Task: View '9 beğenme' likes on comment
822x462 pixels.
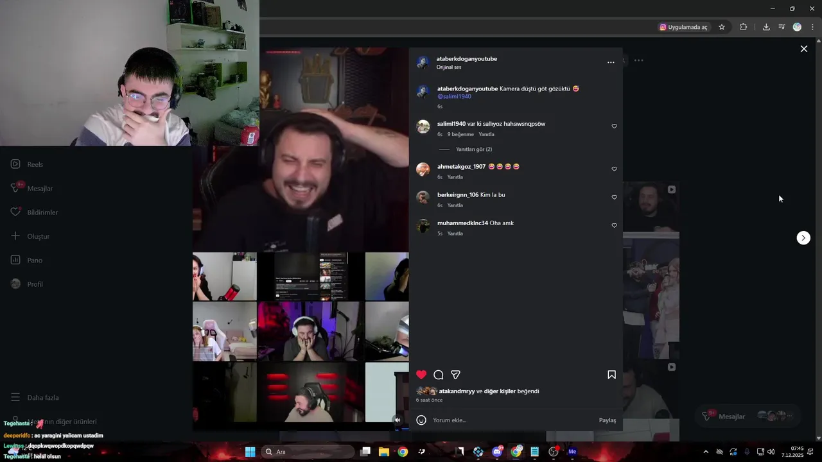Action: [460, 135]
